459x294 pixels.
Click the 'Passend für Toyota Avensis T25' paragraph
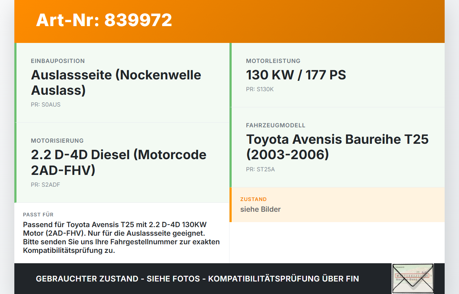point(122,237)
